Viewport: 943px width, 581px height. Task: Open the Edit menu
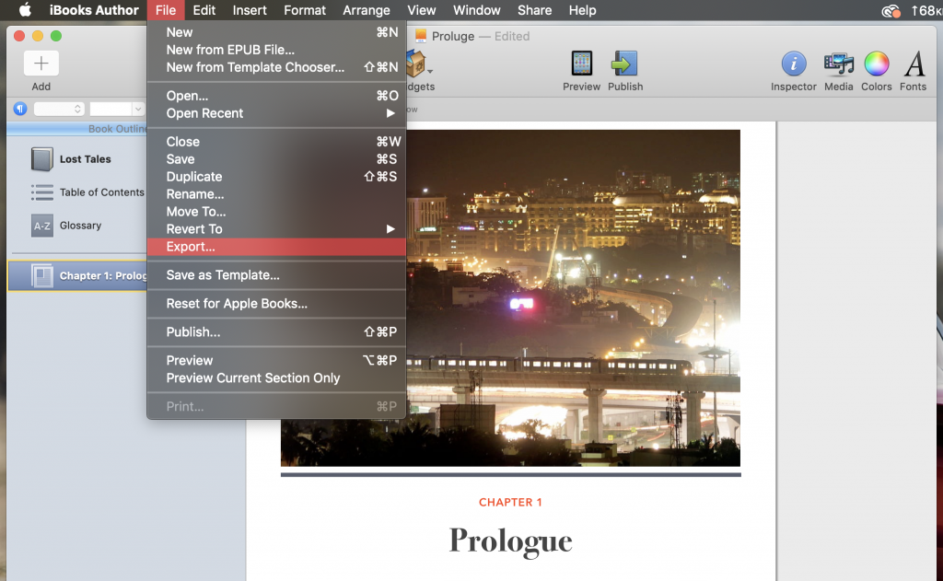(204, 10)
